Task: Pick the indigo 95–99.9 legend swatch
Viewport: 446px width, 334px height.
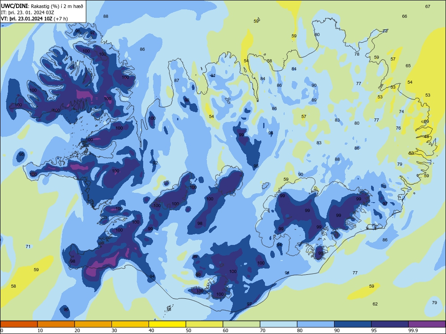Action: (390, 324)
